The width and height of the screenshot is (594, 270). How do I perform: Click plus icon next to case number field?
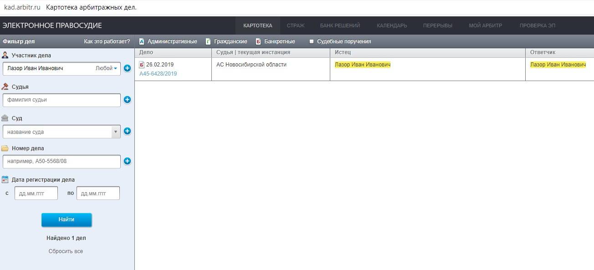tap(127, 161)
